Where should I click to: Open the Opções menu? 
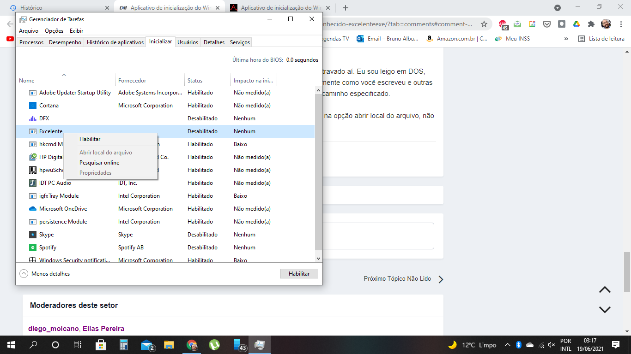54,31
